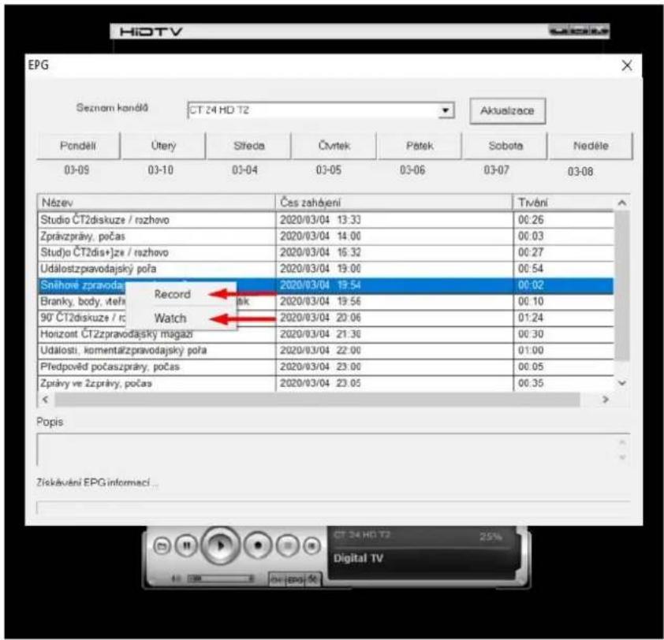The width and height of the screenshot is (664, 640).
Task: Select the Neděle day tab
Action: tap(591, 146)
